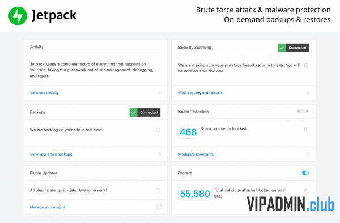Click green checkmark on Backups Connected badge

click(x=133, y=113)
